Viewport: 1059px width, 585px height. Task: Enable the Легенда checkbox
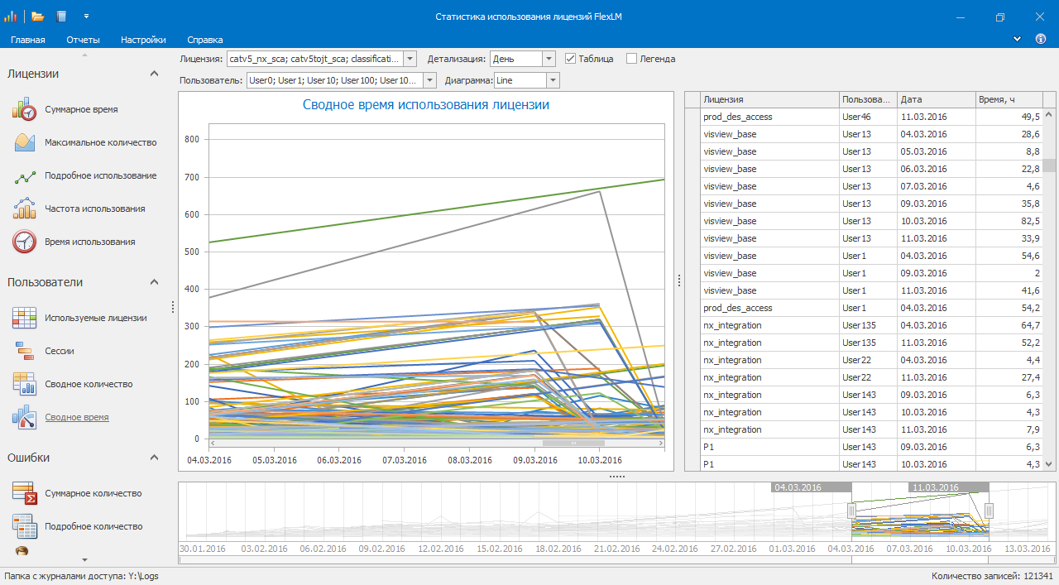point(631,59)
